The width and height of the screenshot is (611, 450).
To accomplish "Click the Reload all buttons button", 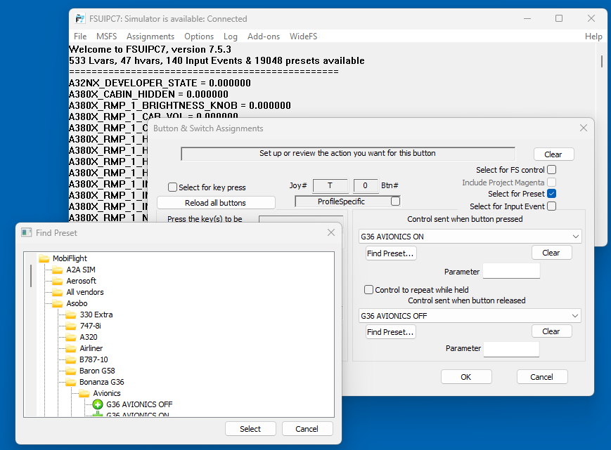I will (215, 203).
